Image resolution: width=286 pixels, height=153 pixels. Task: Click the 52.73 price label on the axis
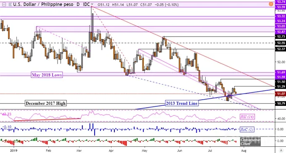click(281, 37)
